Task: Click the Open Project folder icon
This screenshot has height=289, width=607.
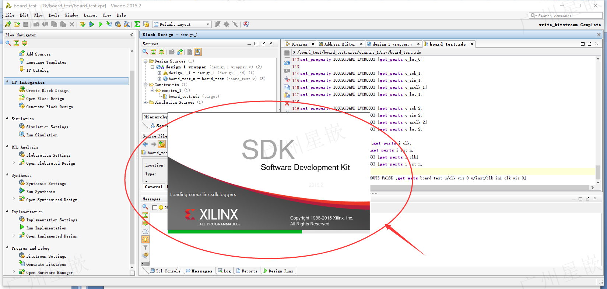Action: click(17, 24)
